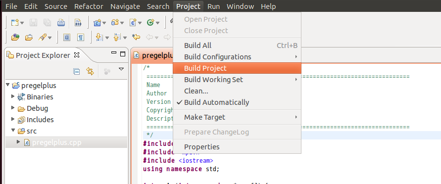The image size is (441, 184).
Task: Click the Open Type icon
Action: (15, 37)
